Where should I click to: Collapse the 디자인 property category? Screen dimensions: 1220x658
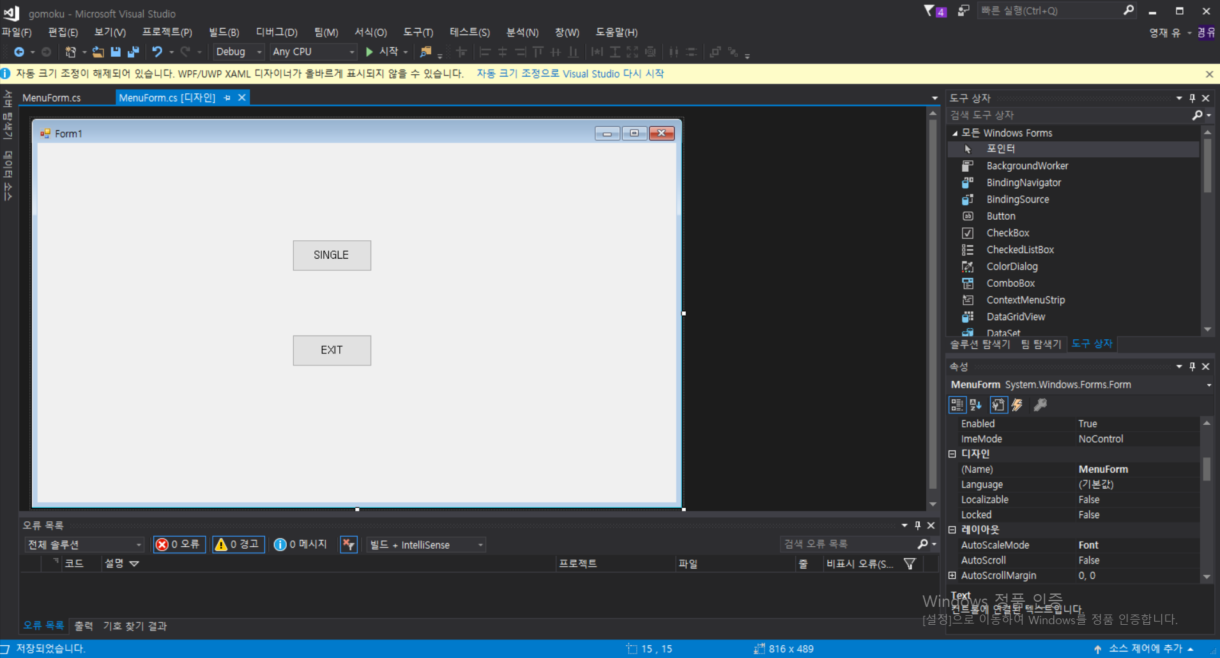pyautogui.click(x=952, y=454)
